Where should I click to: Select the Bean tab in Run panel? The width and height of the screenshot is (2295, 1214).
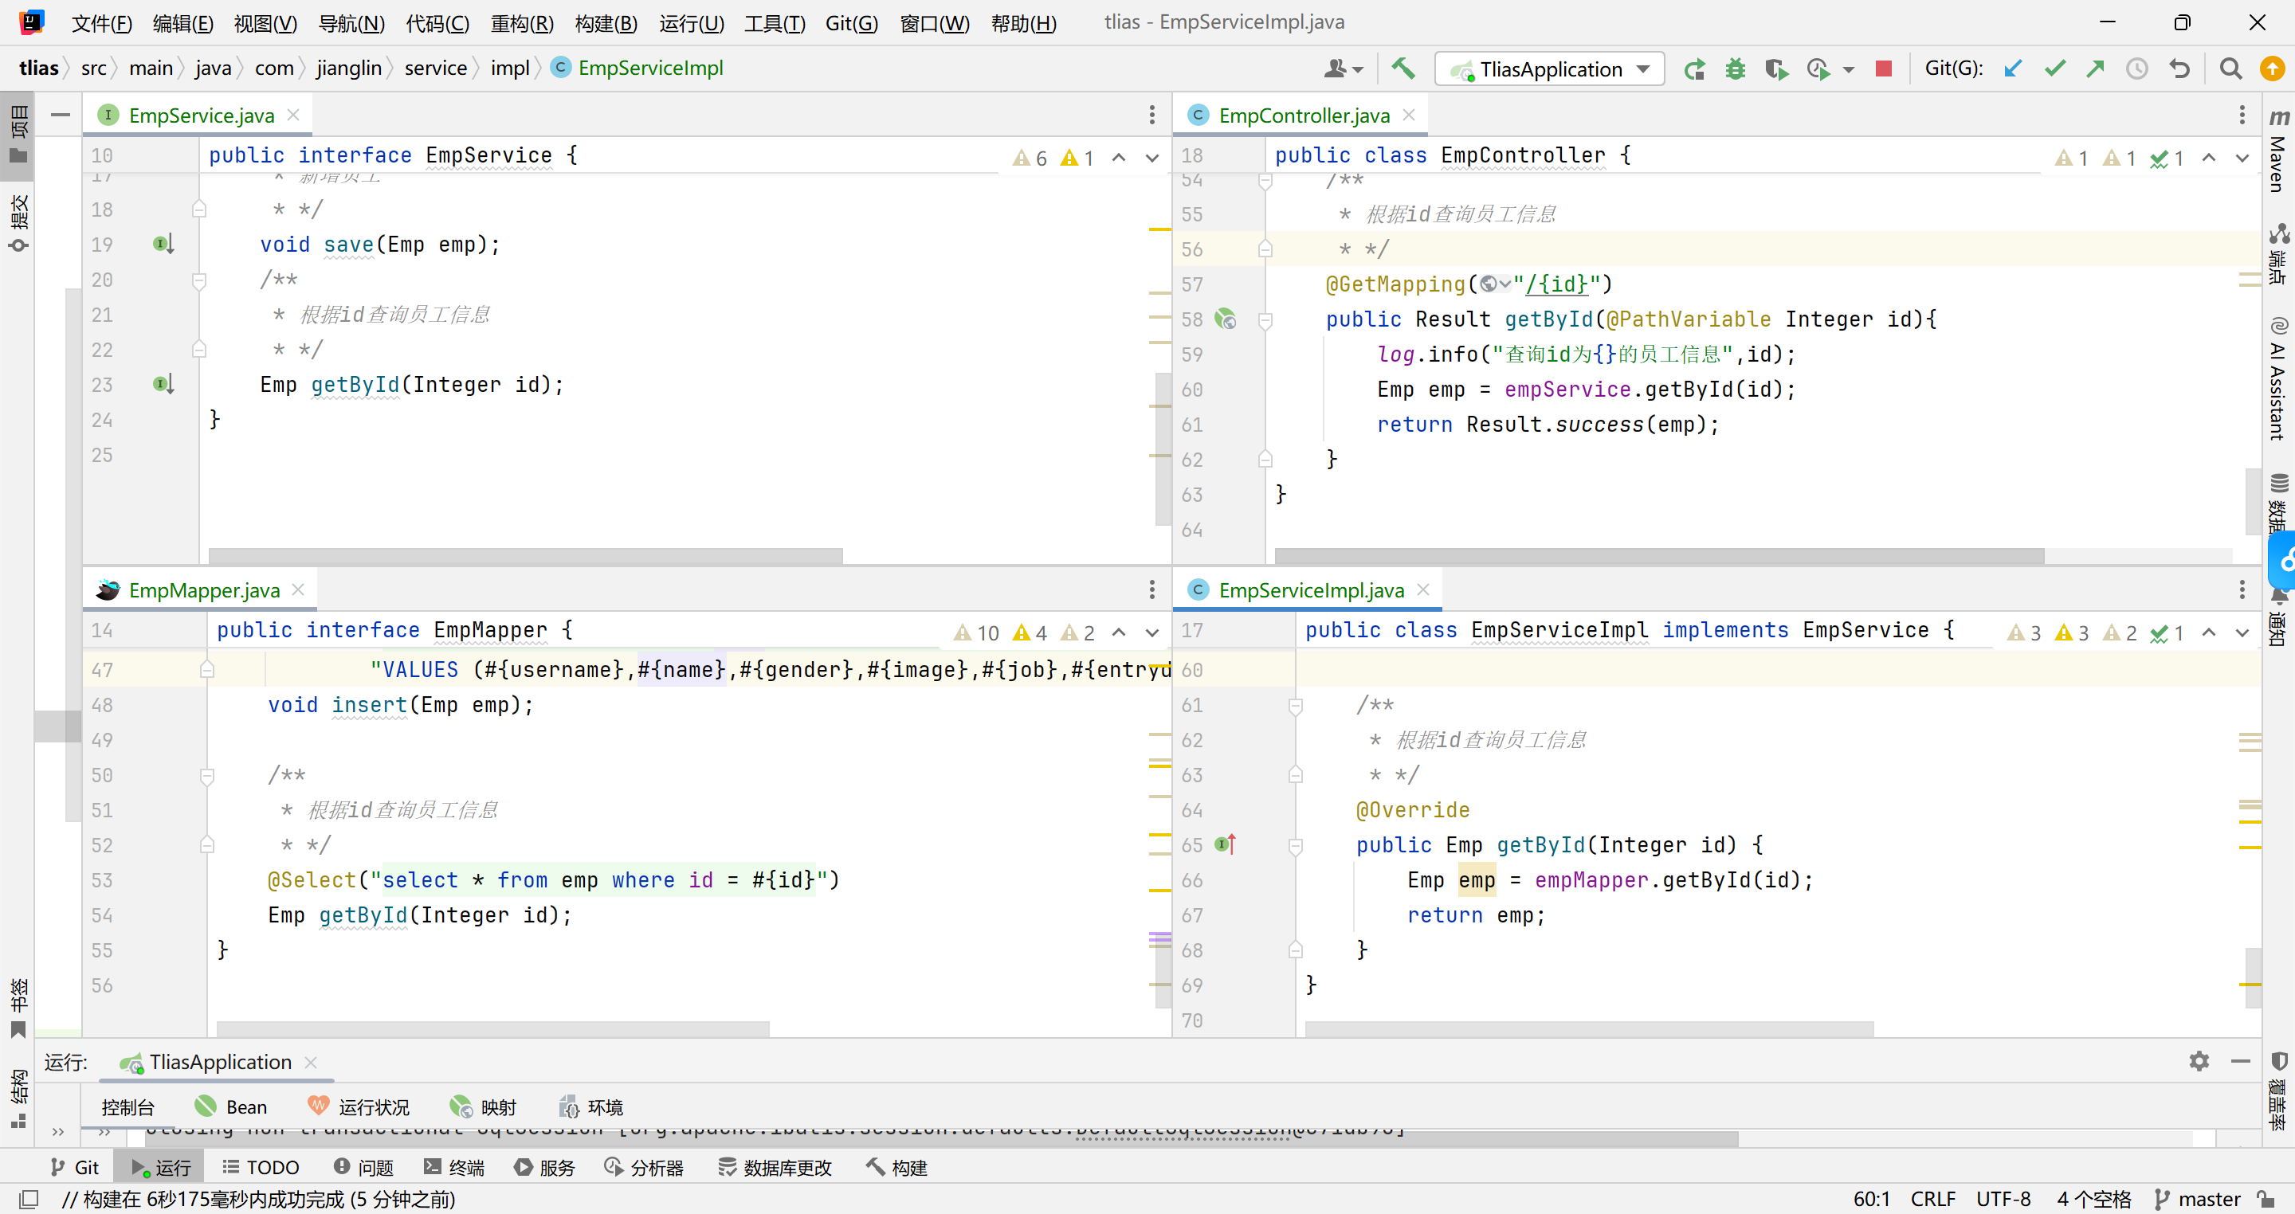pos(232,1106)
